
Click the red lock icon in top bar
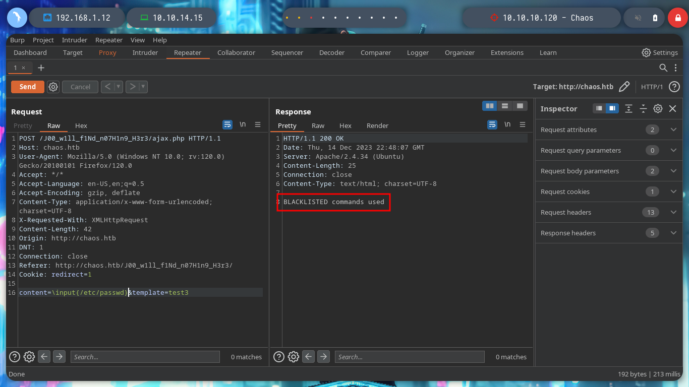click(677, 18)
